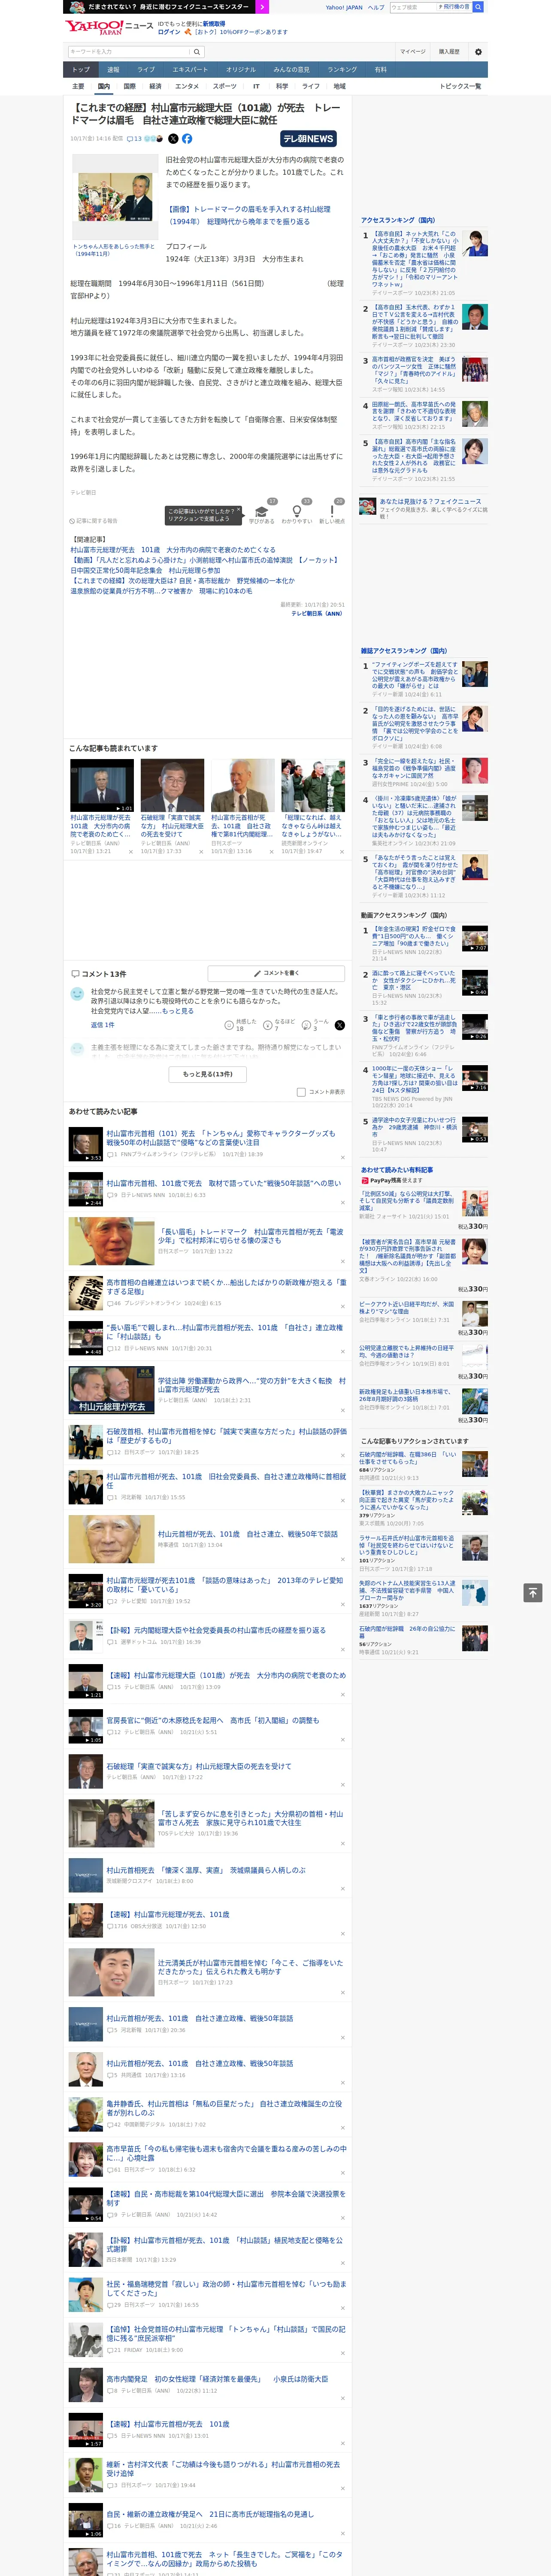The height and width of the screenshot is (2576, 551).
Task: Share the article on X
Action: (173, 139)
